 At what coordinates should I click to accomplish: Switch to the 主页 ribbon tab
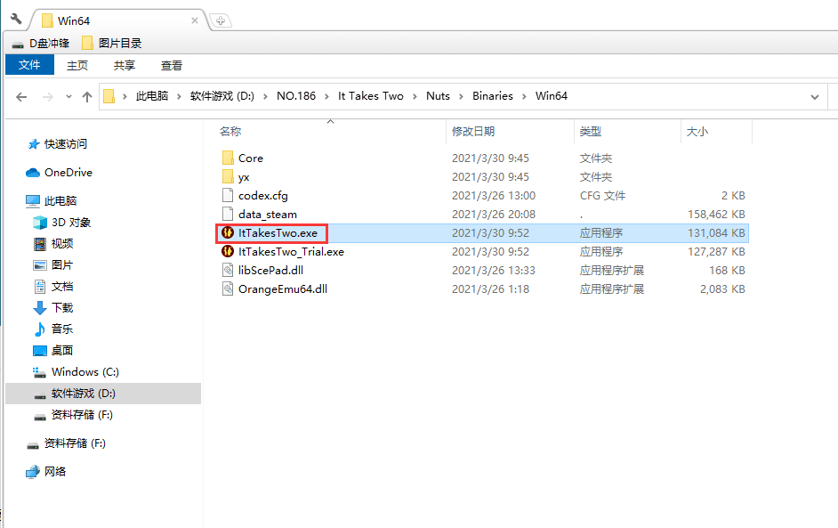click(77, 65)
